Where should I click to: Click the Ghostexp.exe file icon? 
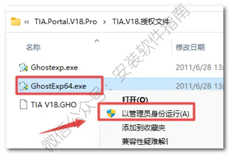24,67
